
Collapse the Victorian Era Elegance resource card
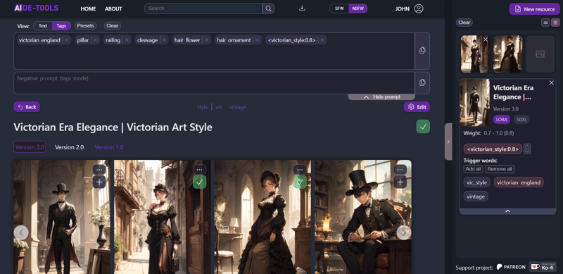tap(507, 211)
